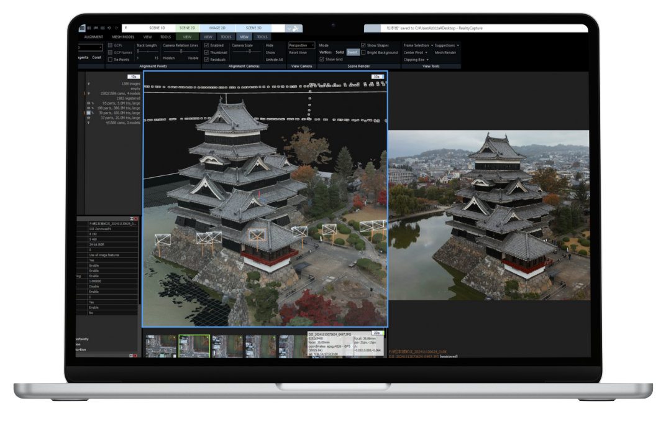Click the red-blue transform gizmo on the castle model
The height and width of the screenshot is (421, 666).
pyautogui.click(x=260, y=196)
